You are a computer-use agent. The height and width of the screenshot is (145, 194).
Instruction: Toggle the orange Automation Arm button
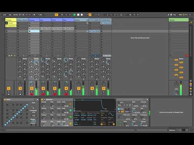click(x=90, y=14)
